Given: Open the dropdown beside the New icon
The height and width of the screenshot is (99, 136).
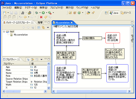Looking at the screenshot, I should click(8, 13).
